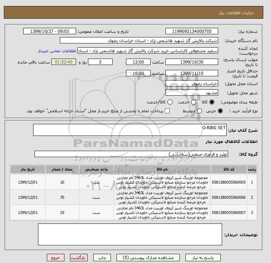Click the remaining days field showing 3
The width and height of the screenshot is (271, 263).
100,62
